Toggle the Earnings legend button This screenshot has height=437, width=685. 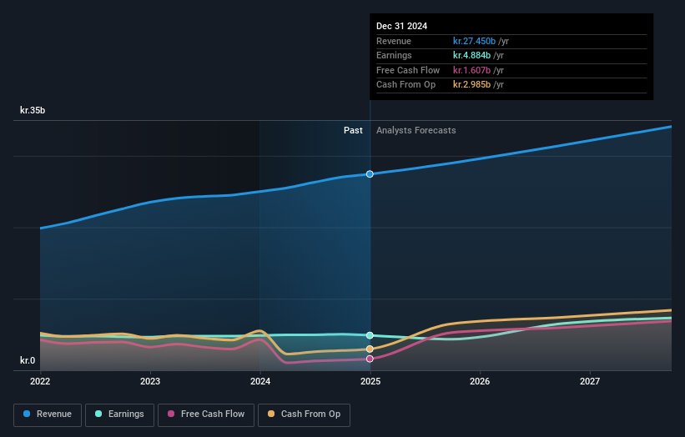pos(119,414)
